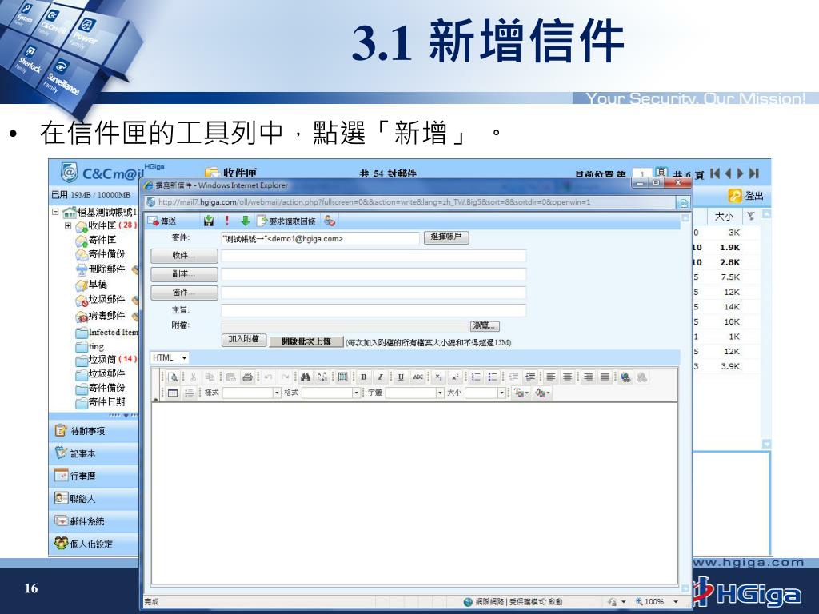Open the 行事曆 calendar section
Viewport: 819px width, 614px height.
point(94,476)
